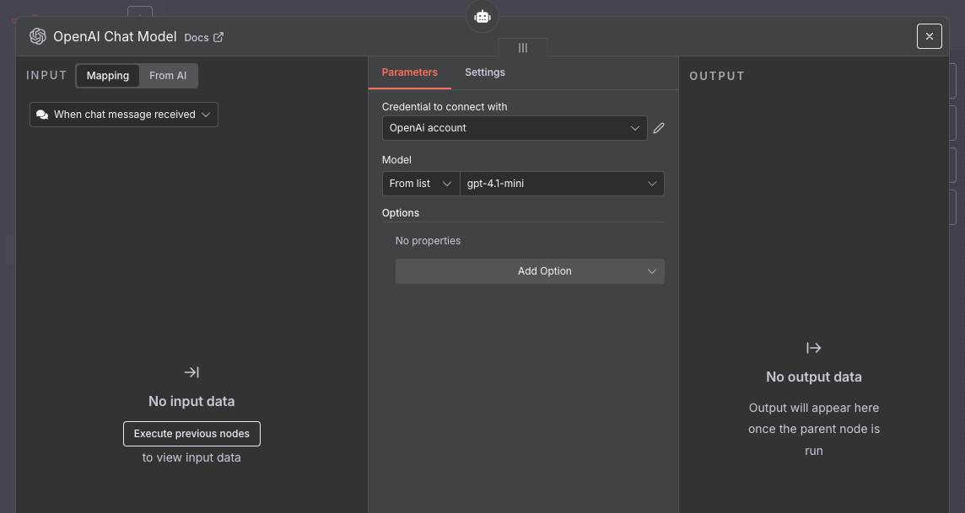Click the output arrow icon above No output data
965x513 pixels.
click(x=814, y=348)
